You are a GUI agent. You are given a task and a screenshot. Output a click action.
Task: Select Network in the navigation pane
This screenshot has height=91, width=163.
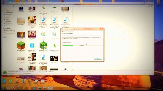tap(5, 37)
